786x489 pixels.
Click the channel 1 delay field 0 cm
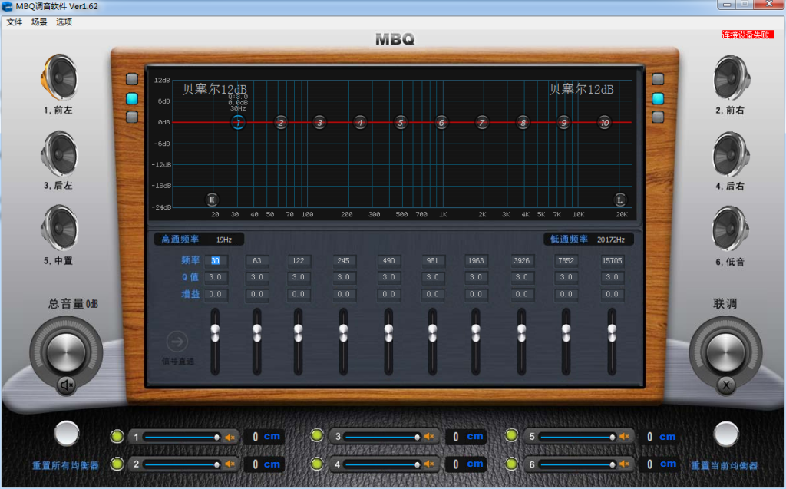tap(265, 437)
